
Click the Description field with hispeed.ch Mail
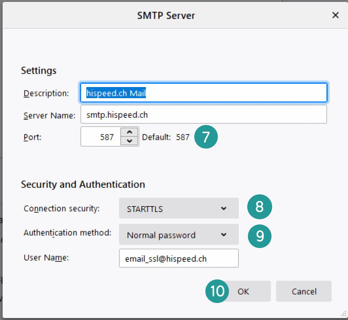[x=203, y=93]
